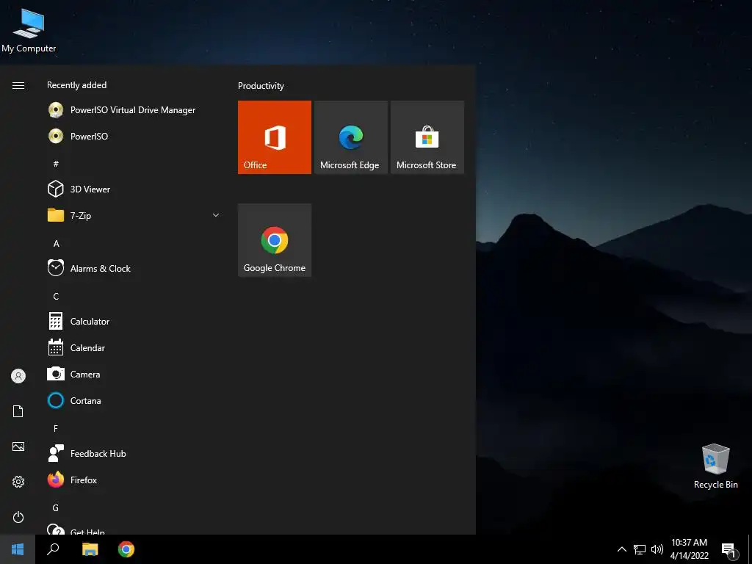
Task: Open the Action Center notifications
Action: coord(729,549)
